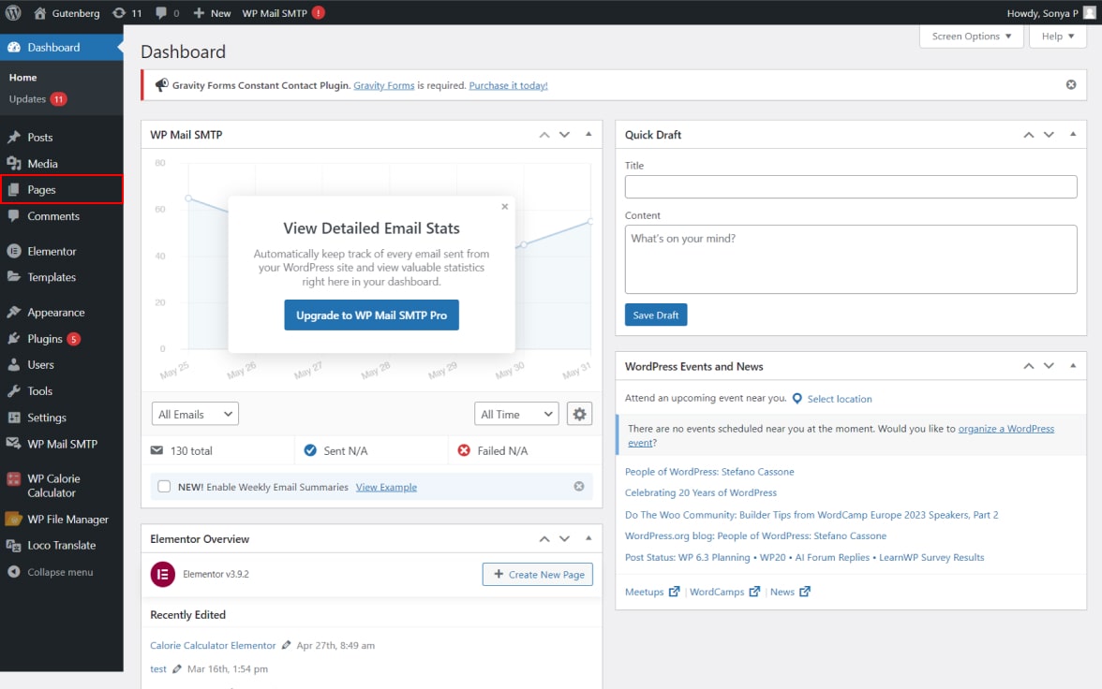The width and height of the screenshot is (1102, 689).
Task: Open WP File Manager in the sidebar
Action: pyautogui.click(x=62, y=519)
